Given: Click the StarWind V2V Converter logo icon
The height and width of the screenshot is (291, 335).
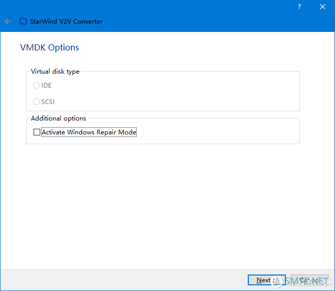Looking at the screenshot, I should 23,22.
